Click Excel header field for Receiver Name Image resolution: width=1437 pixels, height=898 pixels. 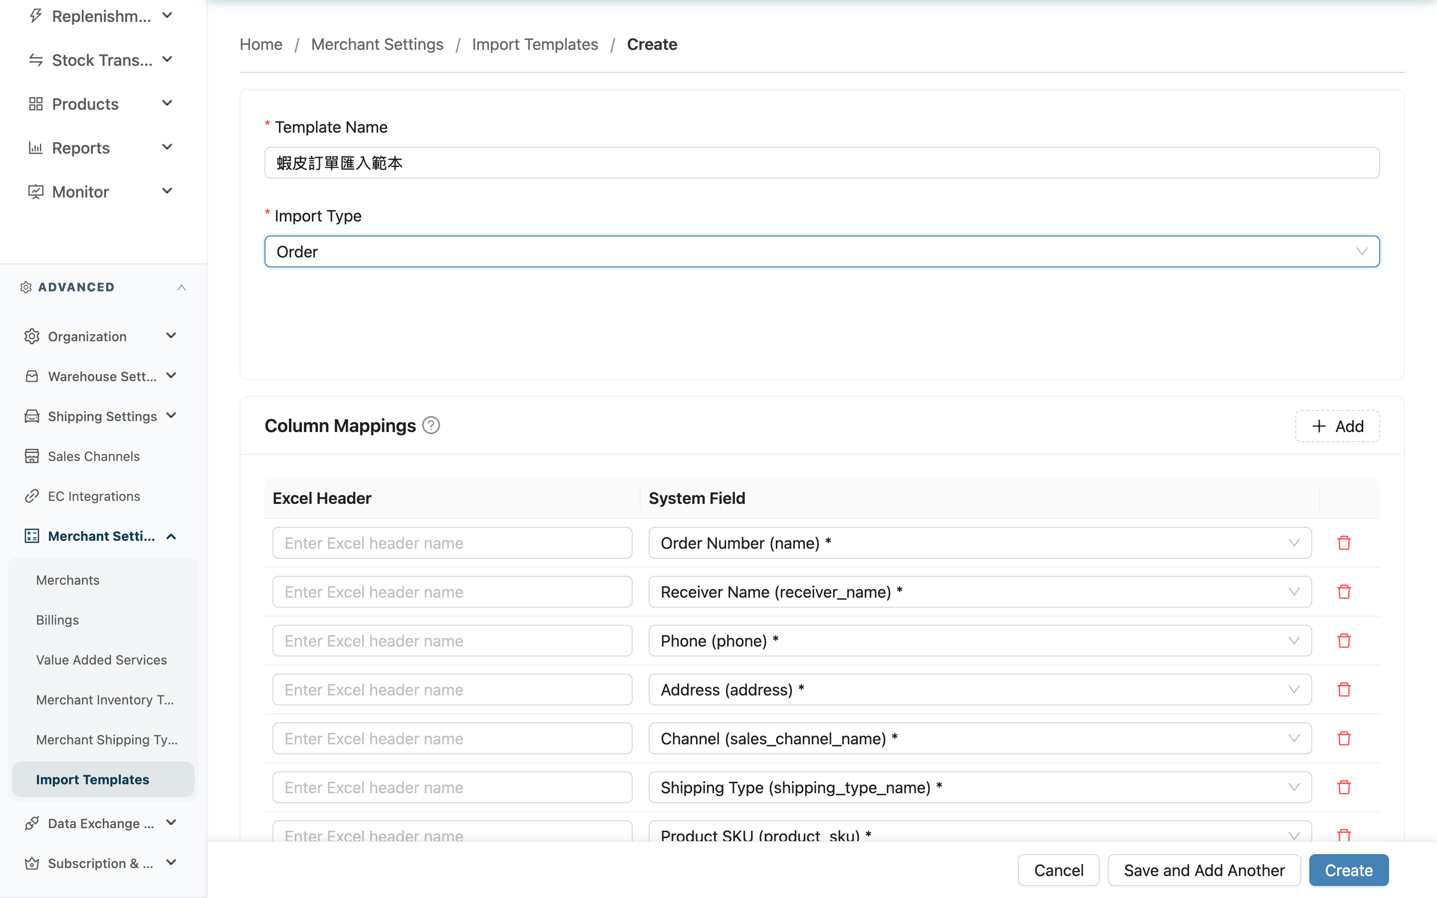point(452,592)
